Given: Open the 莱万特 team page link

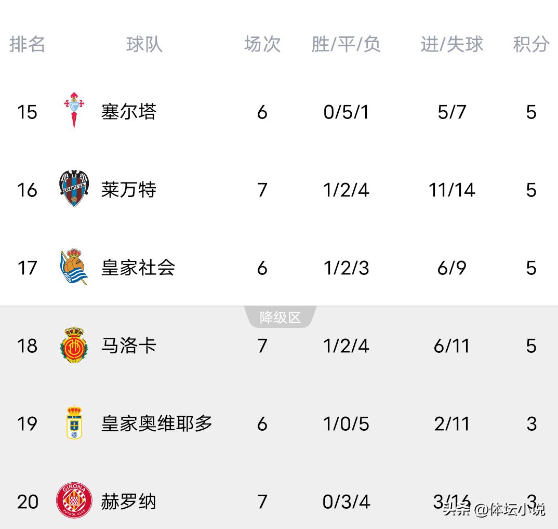Looking at the screenshot, I should (128, 190).
